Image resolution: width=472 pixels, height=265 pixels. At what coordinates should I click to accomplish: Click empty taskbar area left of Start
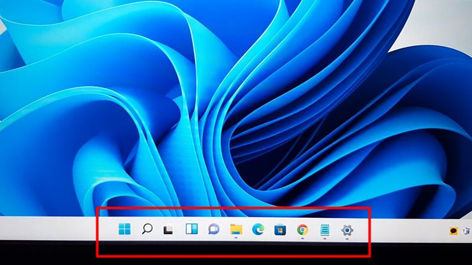(x=54, y=229)
